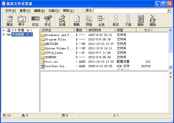Screen dimensions: 174x123
Task: Sort by 修改时间 column header
Action: click(101, 30)
